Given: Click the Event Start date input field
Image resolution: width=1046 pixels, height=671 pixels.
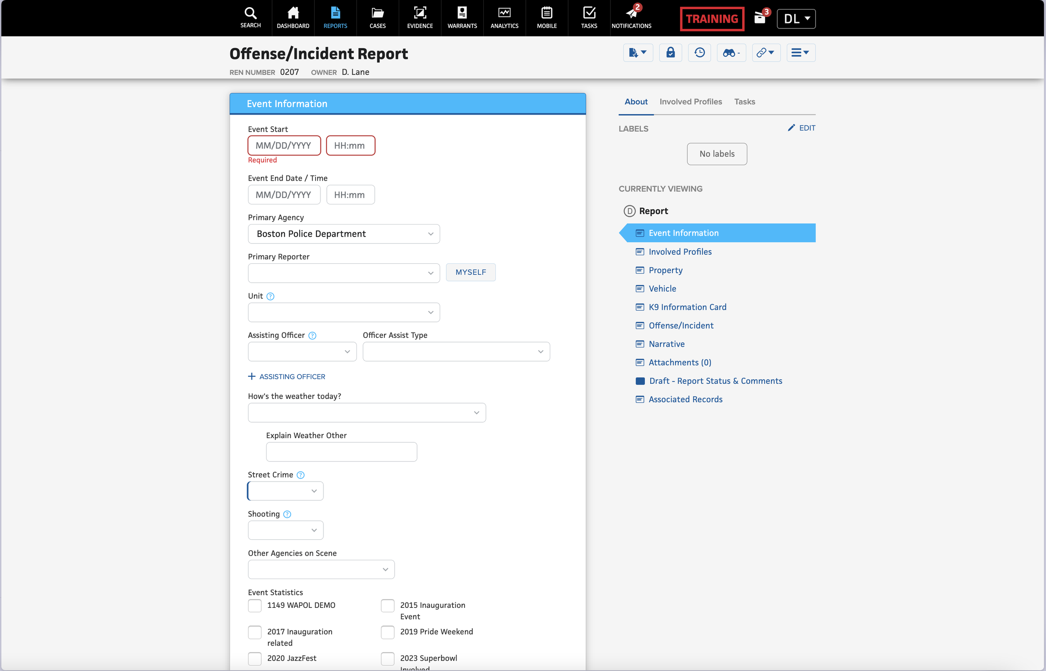Looking at the screenshot, I should (284, 145).
